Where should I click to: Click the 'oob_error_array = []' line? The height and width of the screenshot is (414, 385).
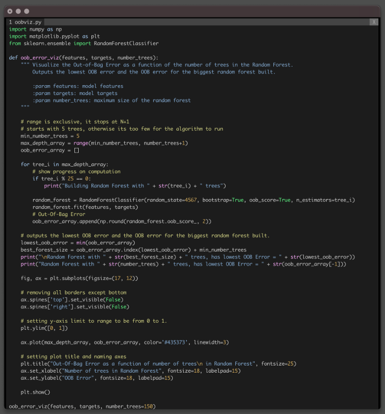click(x=50, y=151)
